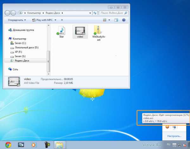
Task: Show more toolbar commands via chevrons
Action: coord(62,20)
